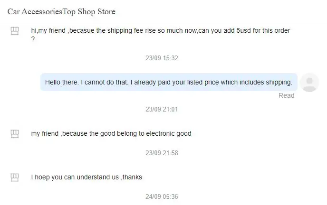Click 'Hello there' at start of reply
The height and width of the screenshot is (205, 327).
tap(60, 82)
